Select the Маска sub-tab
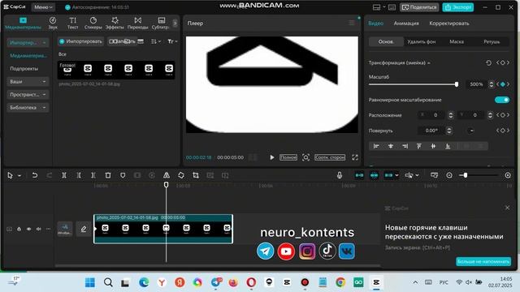 (457, 41)
